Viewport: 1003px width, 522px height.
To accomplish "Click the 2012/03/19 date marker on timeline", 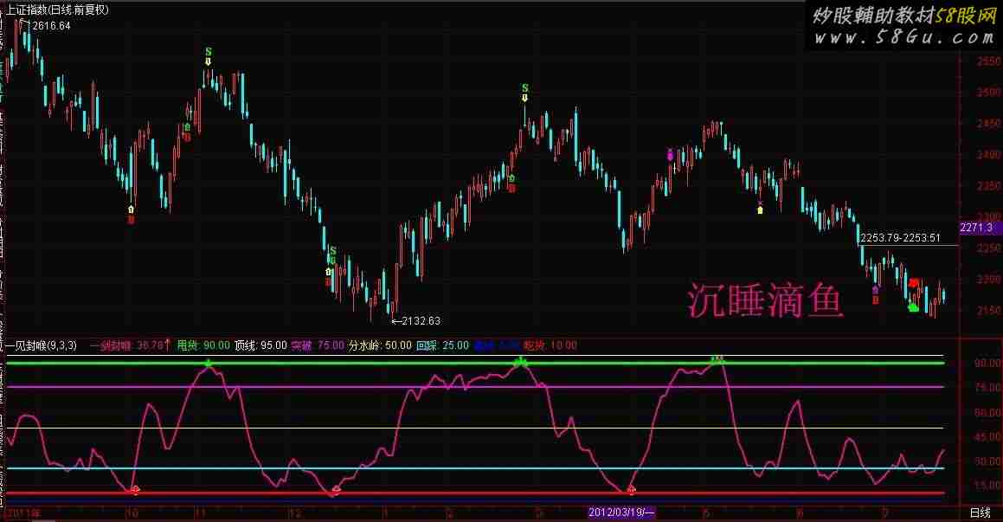I will 621,513.
